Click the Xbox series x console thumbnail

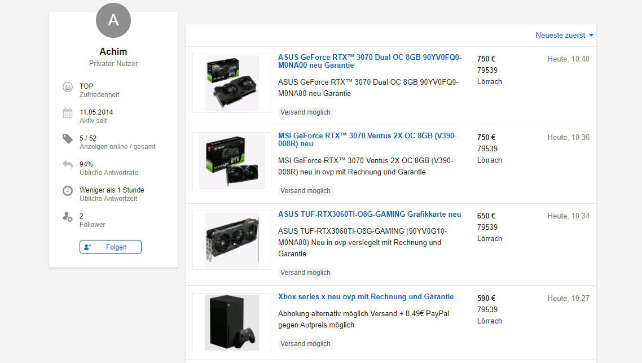point(232,322)
